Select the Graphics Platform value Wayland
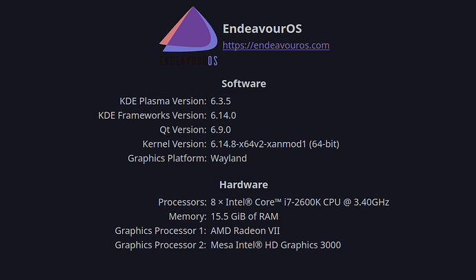Viewport: 476px width, 280px height. (x=228, y=159)
